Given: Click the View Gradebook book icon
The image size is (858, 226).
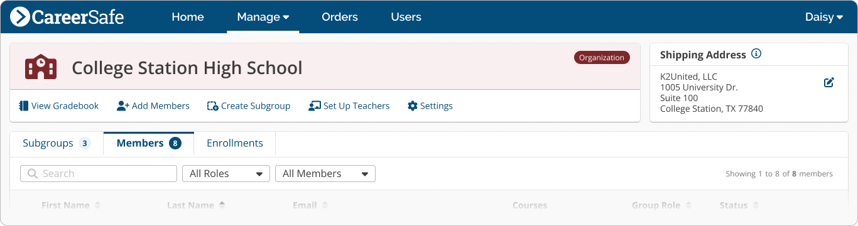Looking at the screenshot, I should [24, 106].
